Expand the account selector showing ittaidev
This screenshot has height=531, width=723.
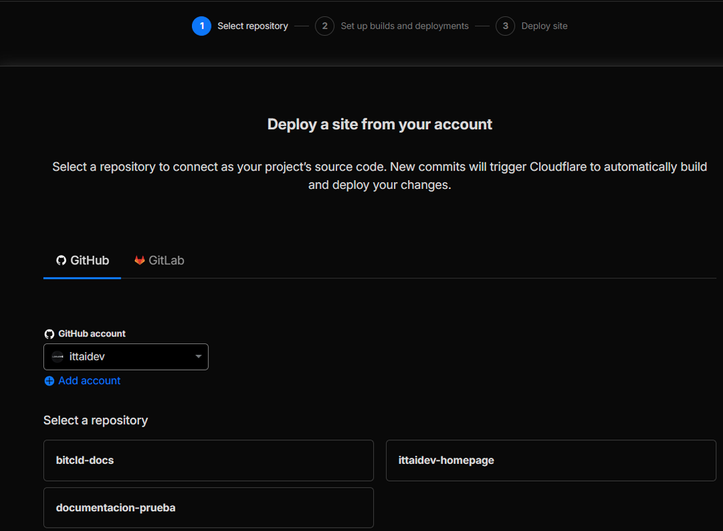click(x=125, y=357)
